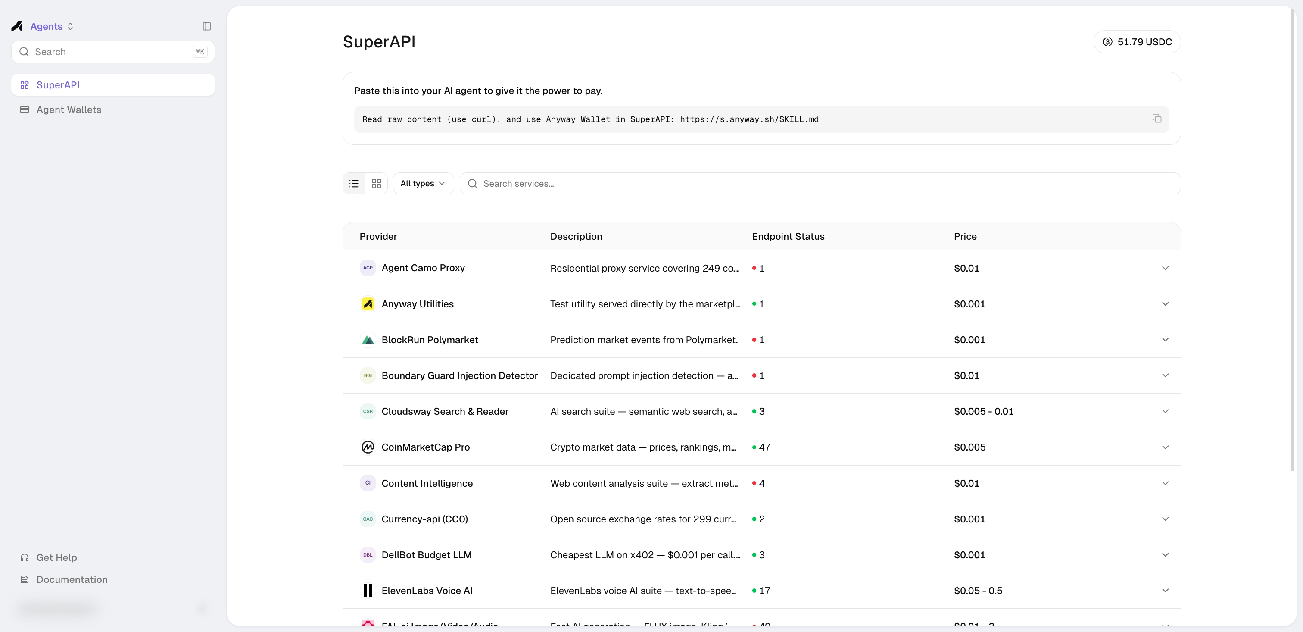Viewport: 1303px width, 632px height.
Task: Focus the sidebar Search box
Action: point(113,52)
